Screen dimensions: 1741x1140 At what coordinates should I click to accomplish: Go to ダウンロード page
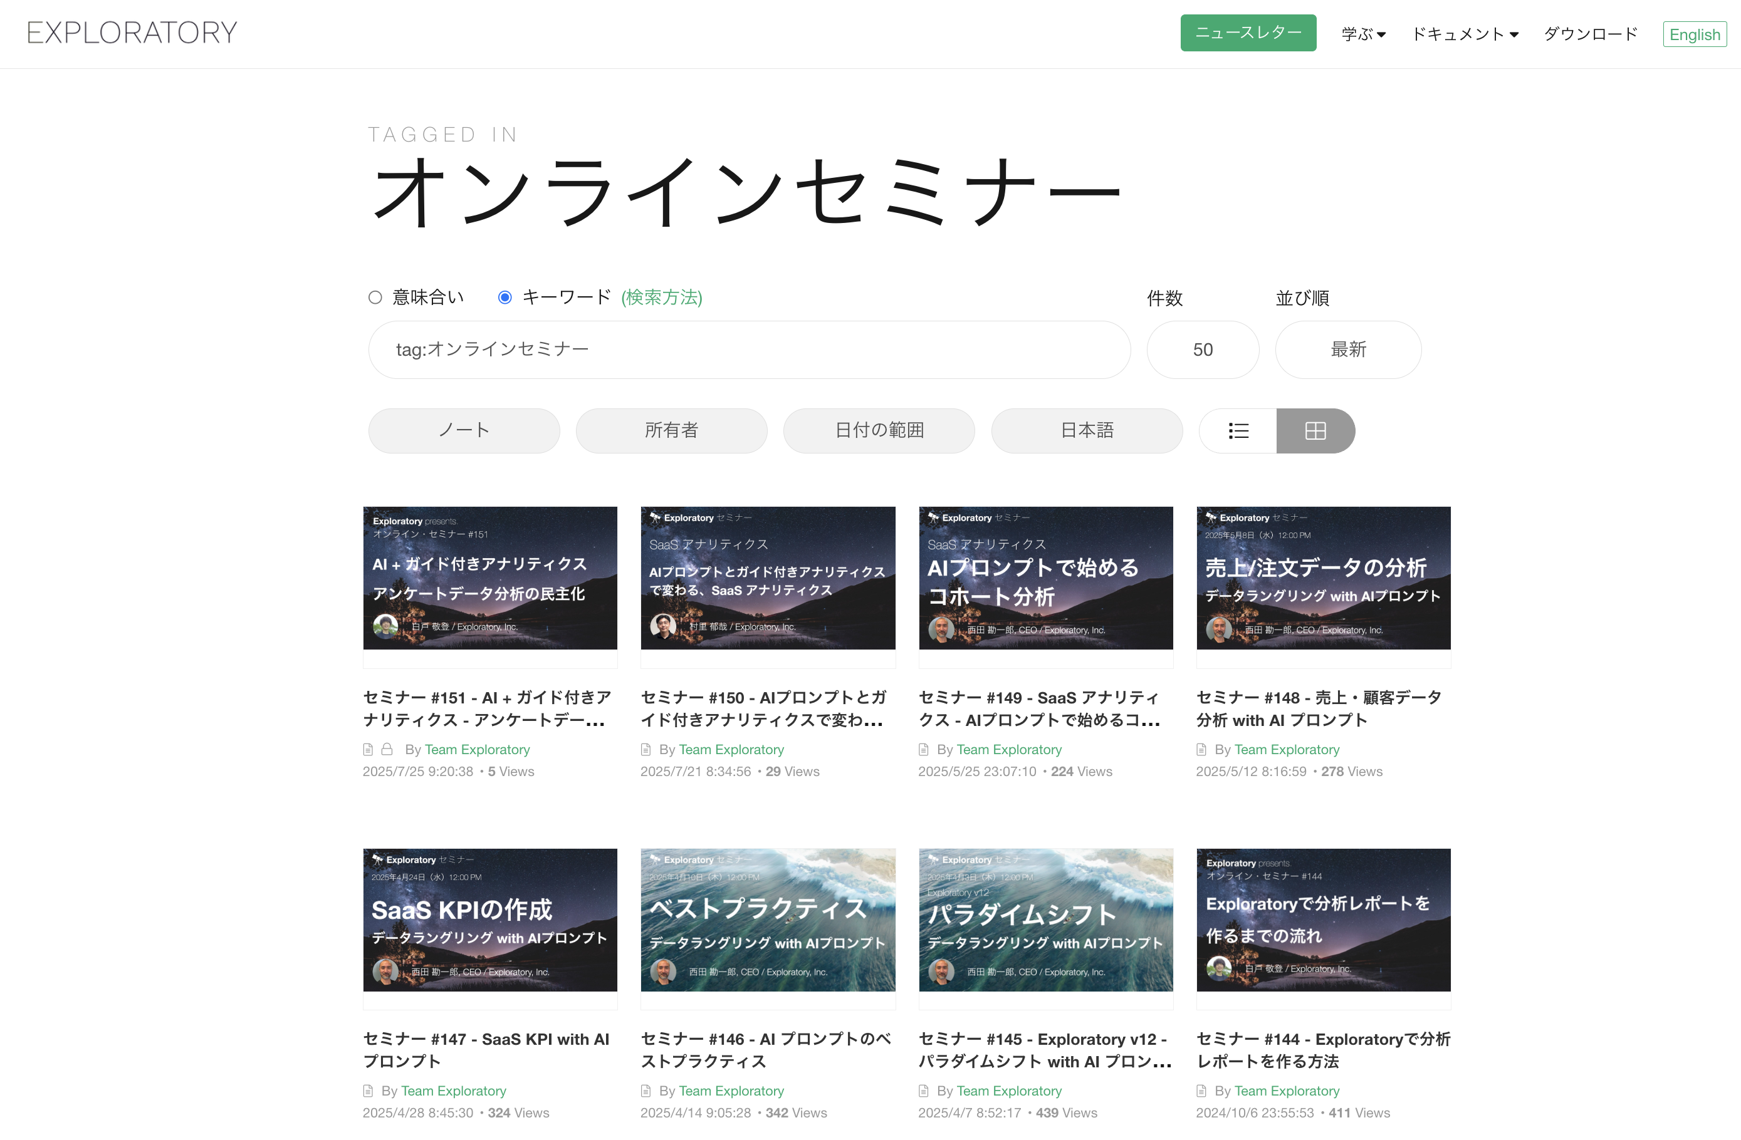1591,34
